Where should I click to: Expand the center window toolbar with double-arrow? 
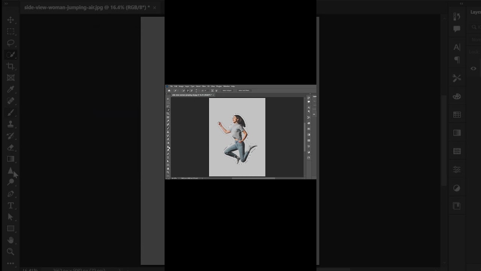[166, 93]
